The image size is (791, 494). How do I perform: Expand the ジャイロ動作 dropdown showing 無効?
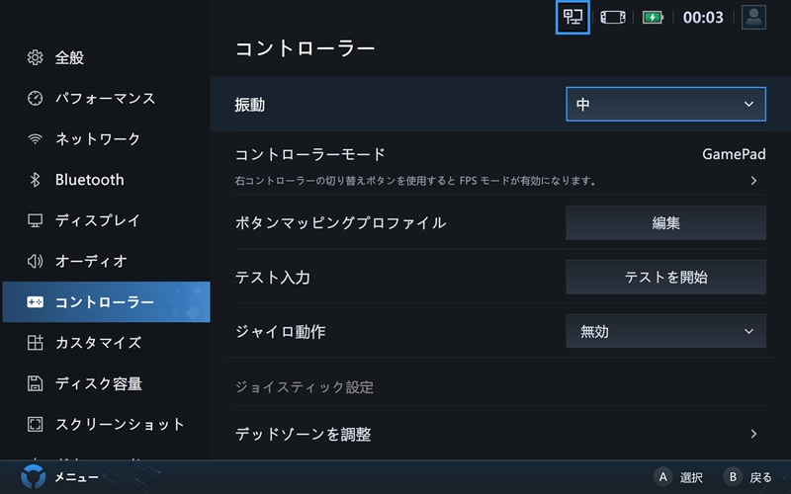click(x=665, y=331)
